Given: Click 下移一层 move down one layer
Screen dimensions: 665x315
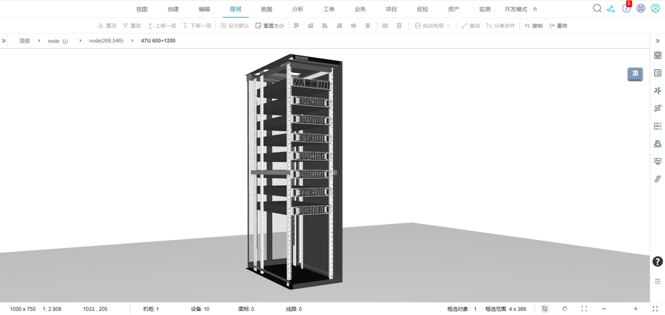Looking at the screenshot, I should pos(197,26).
